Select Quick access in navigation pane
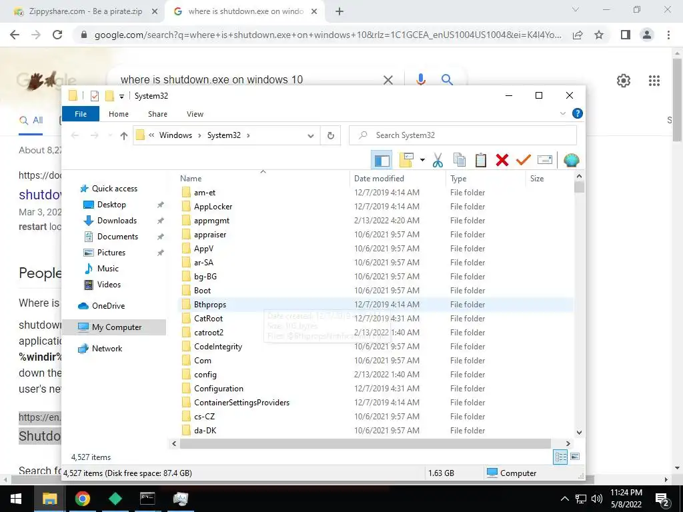The image size is (683, 512). click(x=114, y=189)
